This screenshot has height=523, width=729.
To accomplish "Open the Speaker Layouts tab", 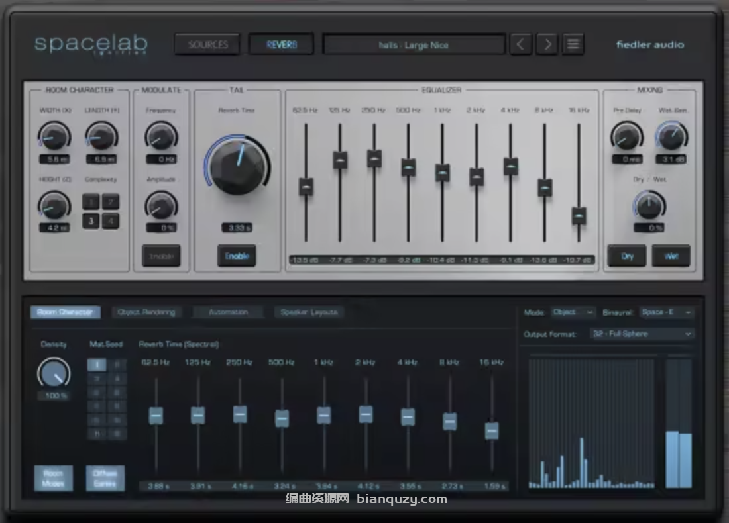I will tap(309, 312).
